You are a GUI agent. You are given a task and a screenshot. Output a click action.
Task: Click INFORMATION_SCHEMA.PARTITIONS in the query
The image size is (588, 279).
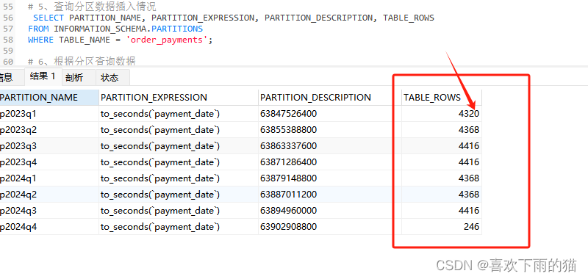(128, 29)
